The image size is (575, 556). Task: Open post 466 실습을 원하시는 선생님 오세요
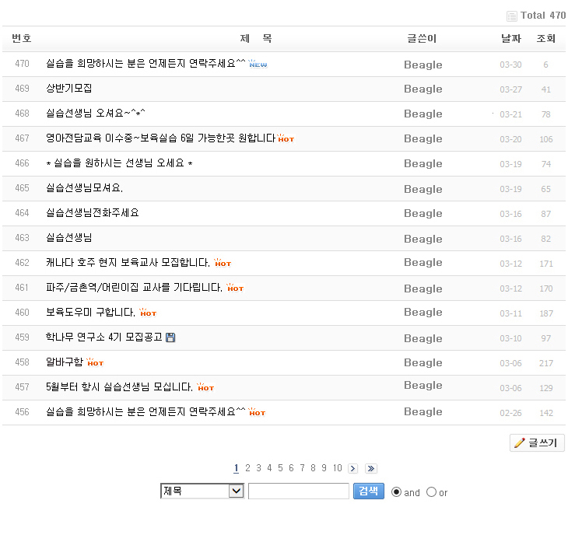click(119, 163)
